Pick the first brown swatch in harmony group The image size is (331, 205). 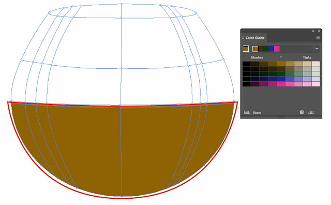[x=255, y=49]
